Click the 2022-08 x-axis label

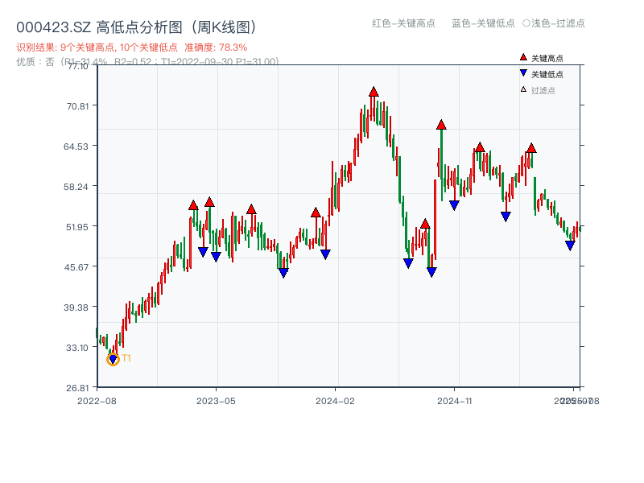97,401
